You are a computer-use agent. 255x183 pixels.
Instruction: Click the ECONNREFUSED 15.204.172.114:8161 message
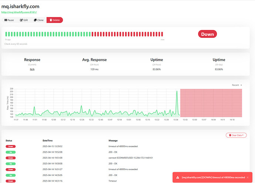pyautogui.click(x=130, y=158)
